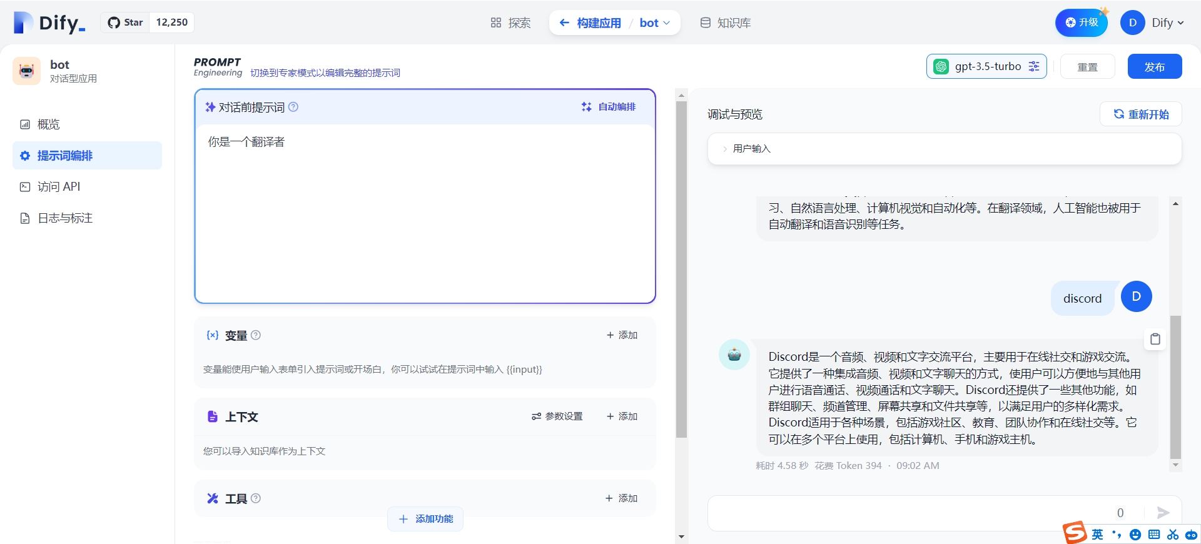Screen dimensions: 1201x544
Task: Click the 升级 upgrade button
Action: click(1082, 23)
